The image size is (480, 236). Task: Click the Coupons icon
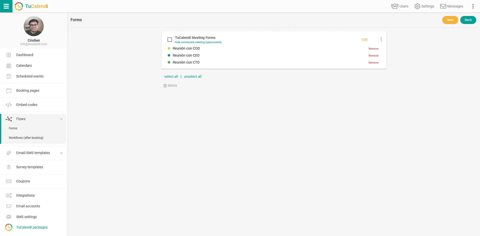(9, 181)
